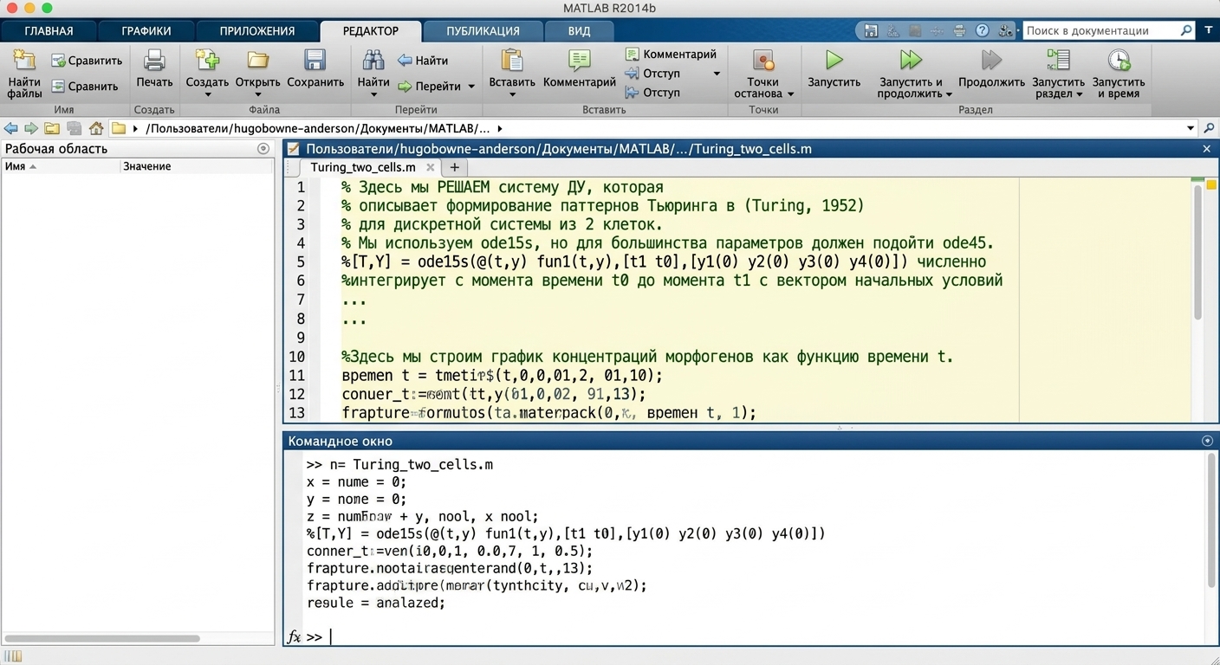Viewport: 1220px width, 665px height.
Task: Switch to the ПРИЛОЖЕНИЯ tab
Action: pyautogui.click(x=257, y=31)
